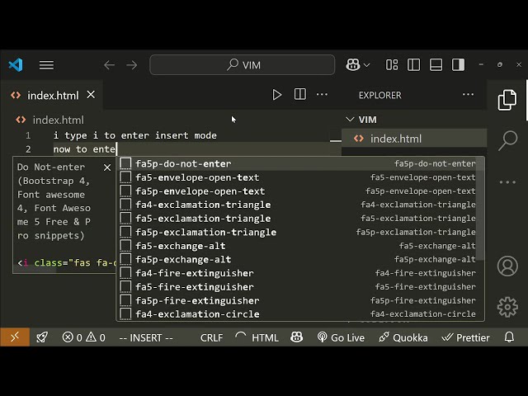Viewport: 528px width, 396px height.
Task: Go back with the left arrow
Action: pos(110,65)
